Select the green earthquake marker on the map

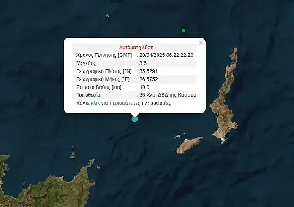pos(183,30)
